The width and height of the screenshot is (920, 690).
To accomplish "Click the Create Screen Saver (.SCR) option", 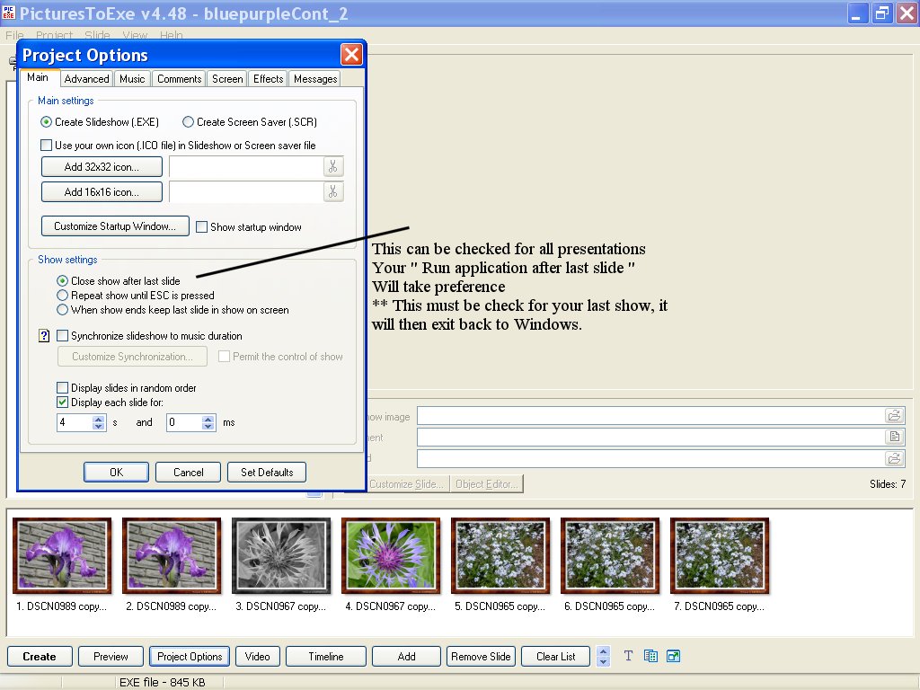I will (188, 122).
